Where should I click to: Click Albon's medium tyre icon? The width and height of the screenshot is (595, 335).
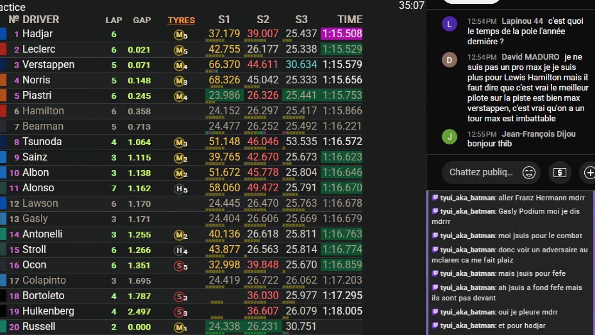[x=180, y=173]
